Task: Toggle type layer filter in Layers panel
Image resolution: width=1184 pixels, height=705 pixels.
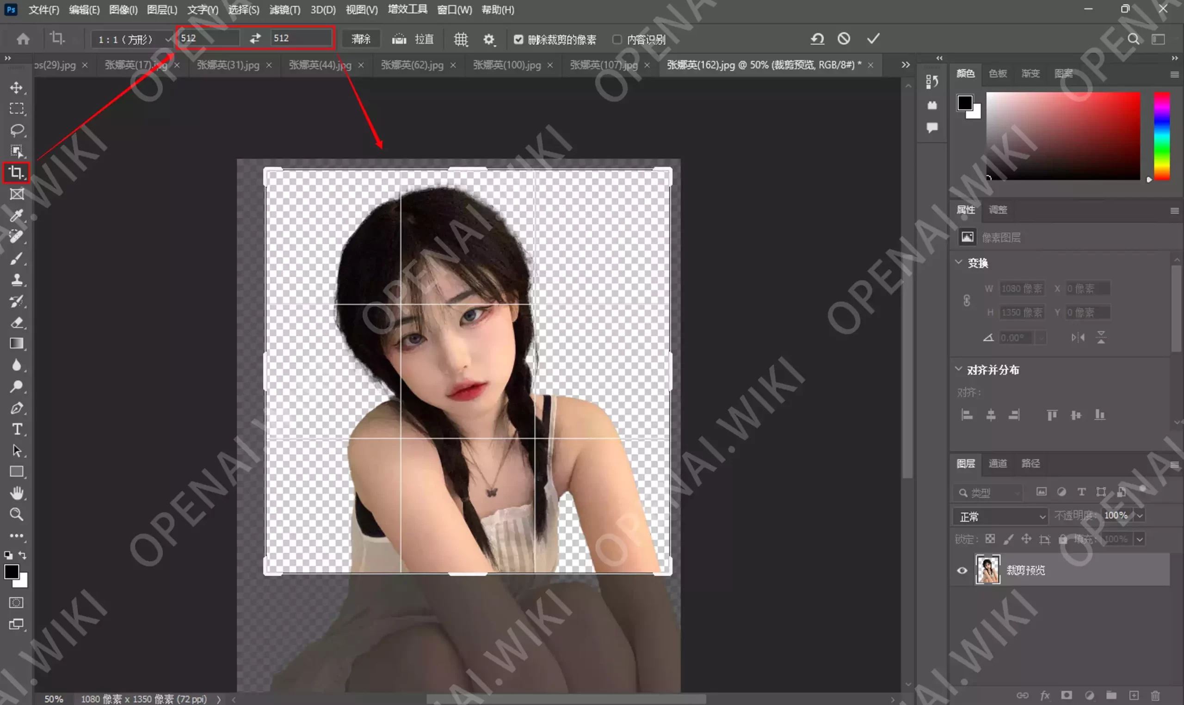Action: click(x=1081, y=492)
